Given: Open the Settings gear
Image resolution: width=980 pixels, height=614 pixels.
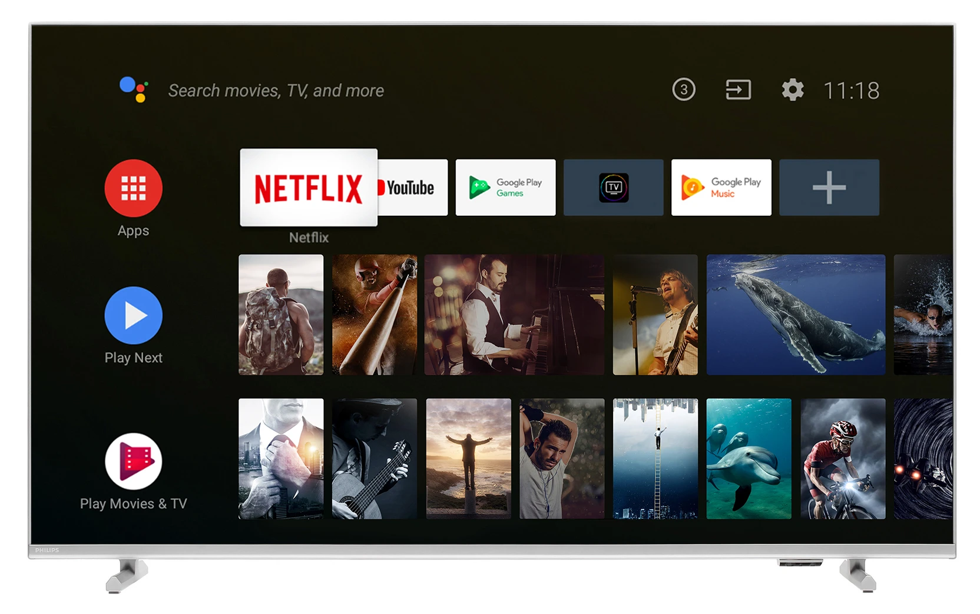Looking at the screenshot, I should 792,90.
